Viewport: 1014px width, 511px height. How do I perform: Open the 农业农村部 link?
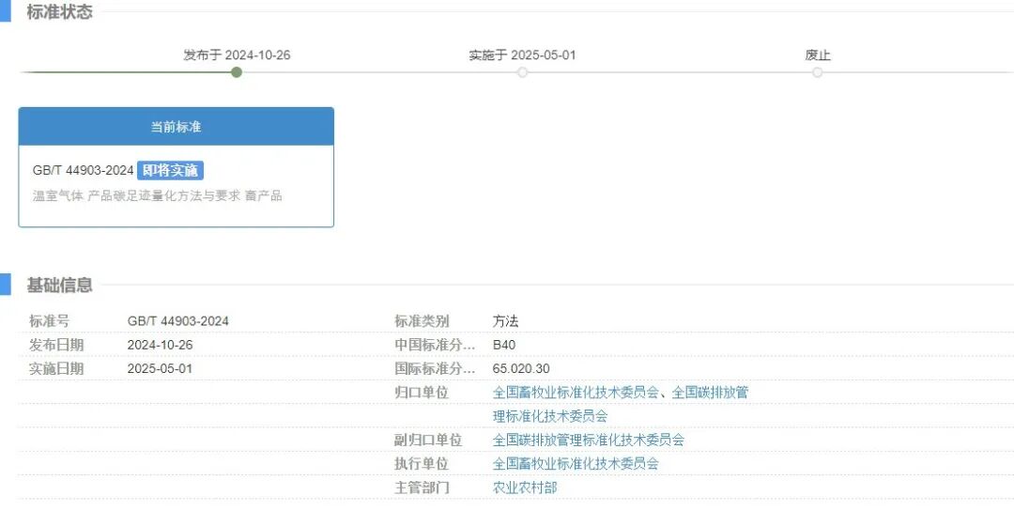(x=525, y=488)
